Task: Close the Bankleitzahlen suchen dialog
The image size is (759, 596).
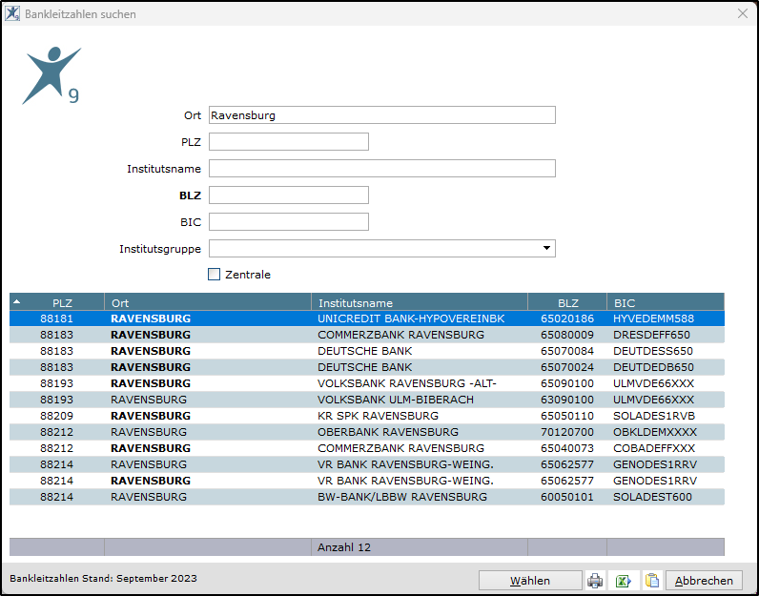Action: [743, 13]
